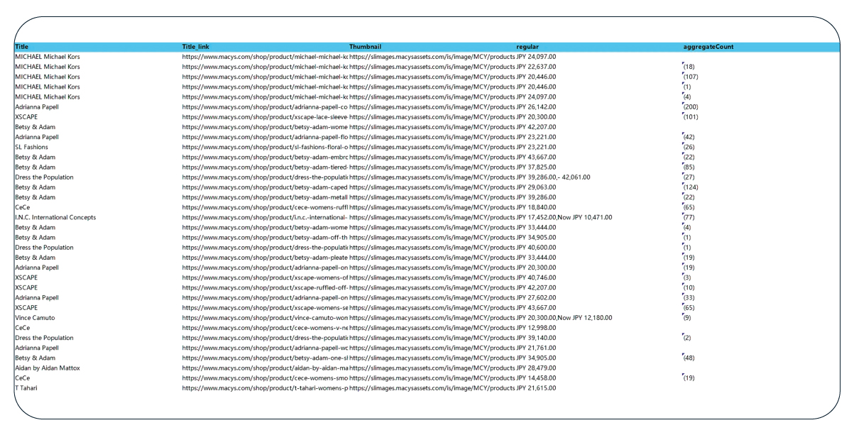
Task: Select the Title column header
Action: pyautogui.click(x=21, y=47)
